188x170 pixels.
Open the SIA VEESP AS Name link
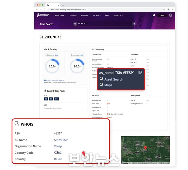61,140
